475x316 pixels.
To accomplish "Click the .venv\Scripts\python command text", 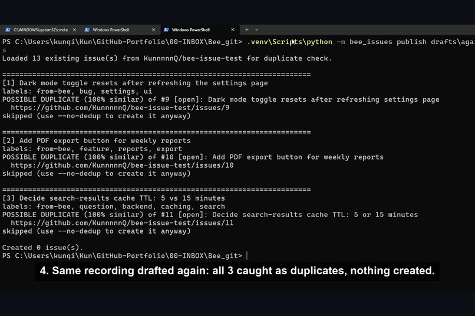I will tap(289, 42).
